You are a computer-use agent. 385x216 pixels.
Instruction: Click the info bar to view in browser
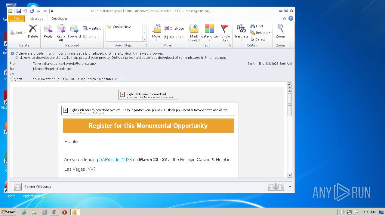point(89,53)
